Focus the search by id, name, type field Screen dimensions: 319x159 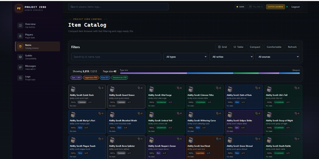pyautogui.click(x=116, y=57)
